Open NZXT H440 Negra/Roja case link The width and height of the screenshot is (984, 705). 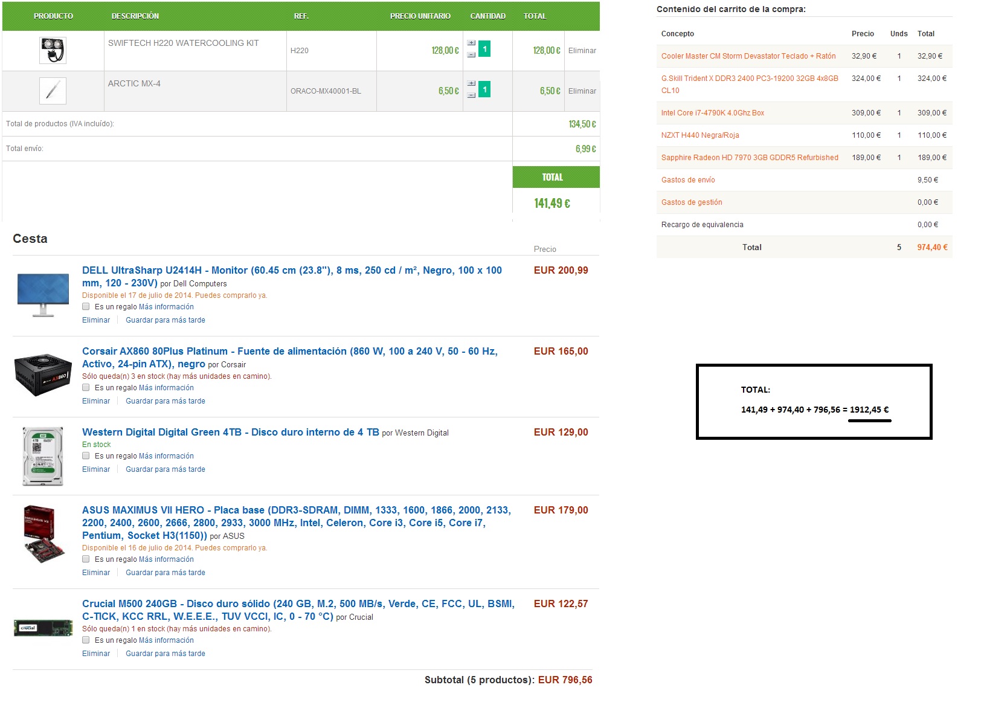click(x=700, y=135)
